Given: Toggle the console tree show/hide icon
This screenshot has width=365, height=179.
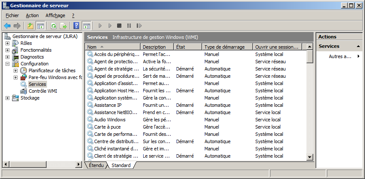Looking at the screenshot, I should tap(41, 26).
